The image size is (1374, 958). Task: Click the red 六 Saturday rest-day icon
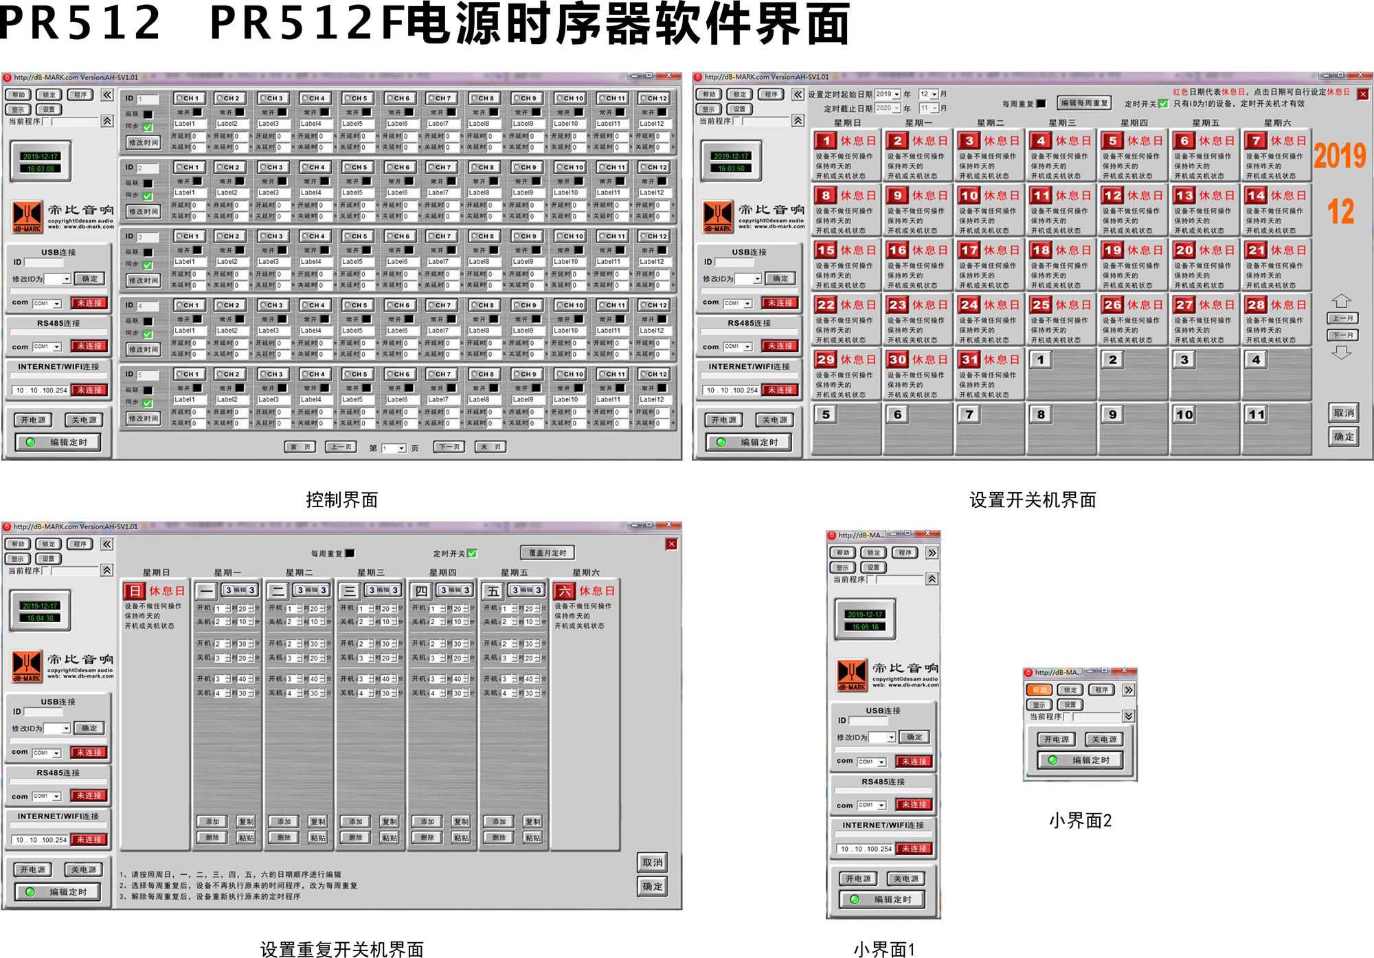[564, 590]
